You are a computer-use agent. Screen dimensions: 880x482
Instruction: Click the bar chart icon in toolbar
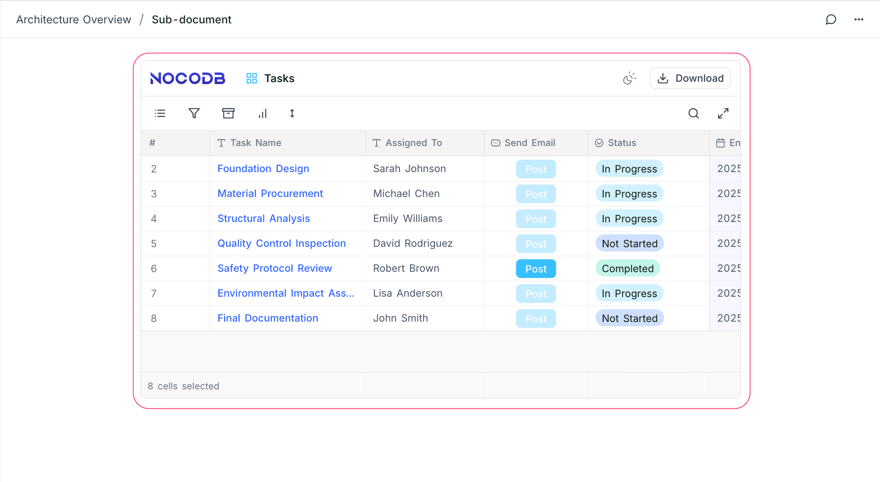263,113
